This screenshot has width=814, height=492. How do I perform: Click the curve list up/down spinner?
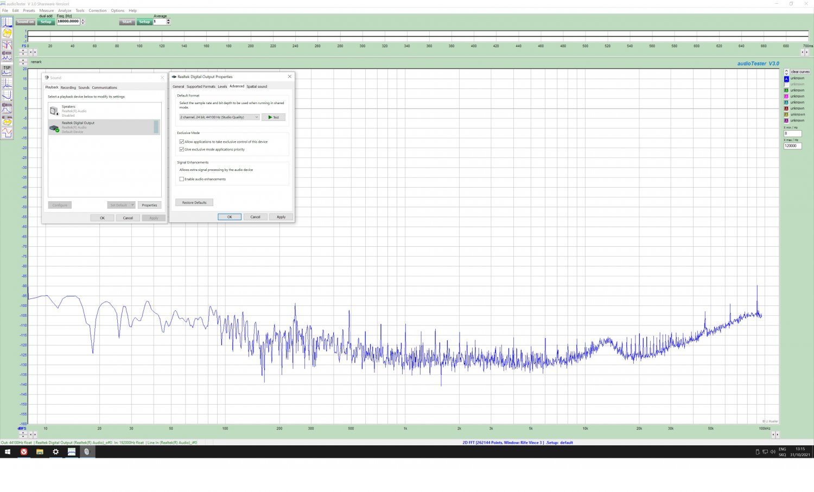(x=786, y=72)
